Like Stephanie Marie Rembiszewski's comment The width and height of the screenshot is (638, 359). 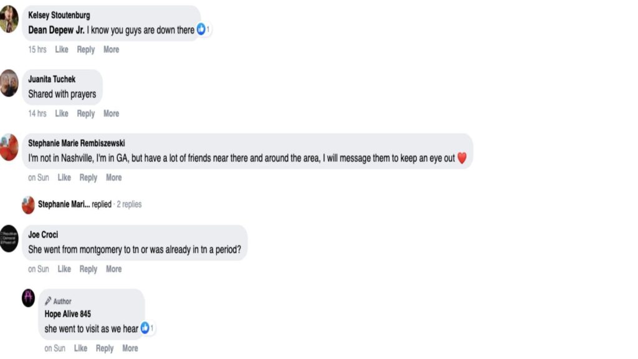tap(64, 178)
